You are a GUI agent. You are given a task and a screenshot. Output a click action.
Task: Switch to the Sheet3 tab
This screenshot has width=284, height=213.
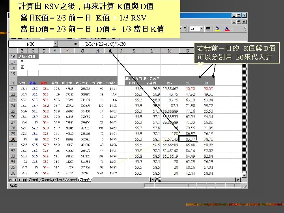[60, 180]
